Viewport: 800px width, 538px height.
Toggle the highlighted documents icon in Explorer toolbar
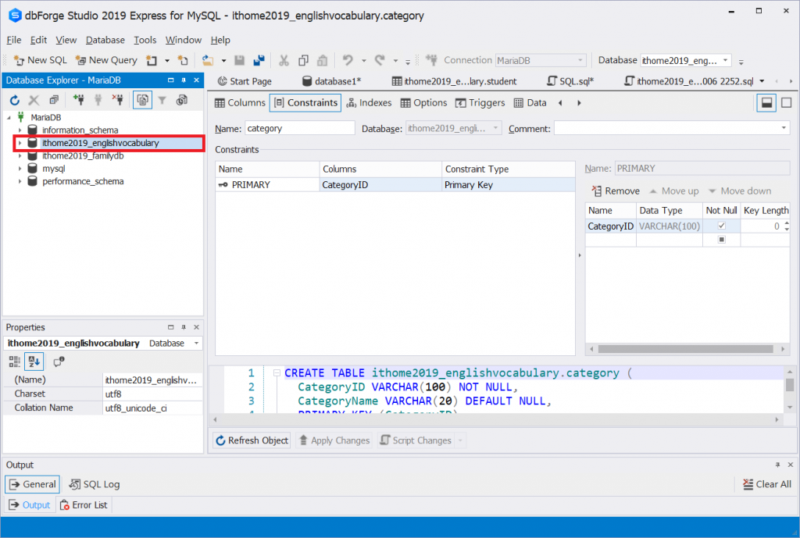click(x=142, y=100)
